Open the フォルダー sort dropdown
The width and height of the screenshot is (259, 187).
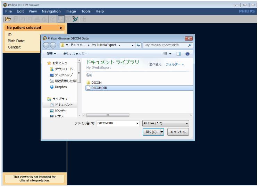coord(175,64)
